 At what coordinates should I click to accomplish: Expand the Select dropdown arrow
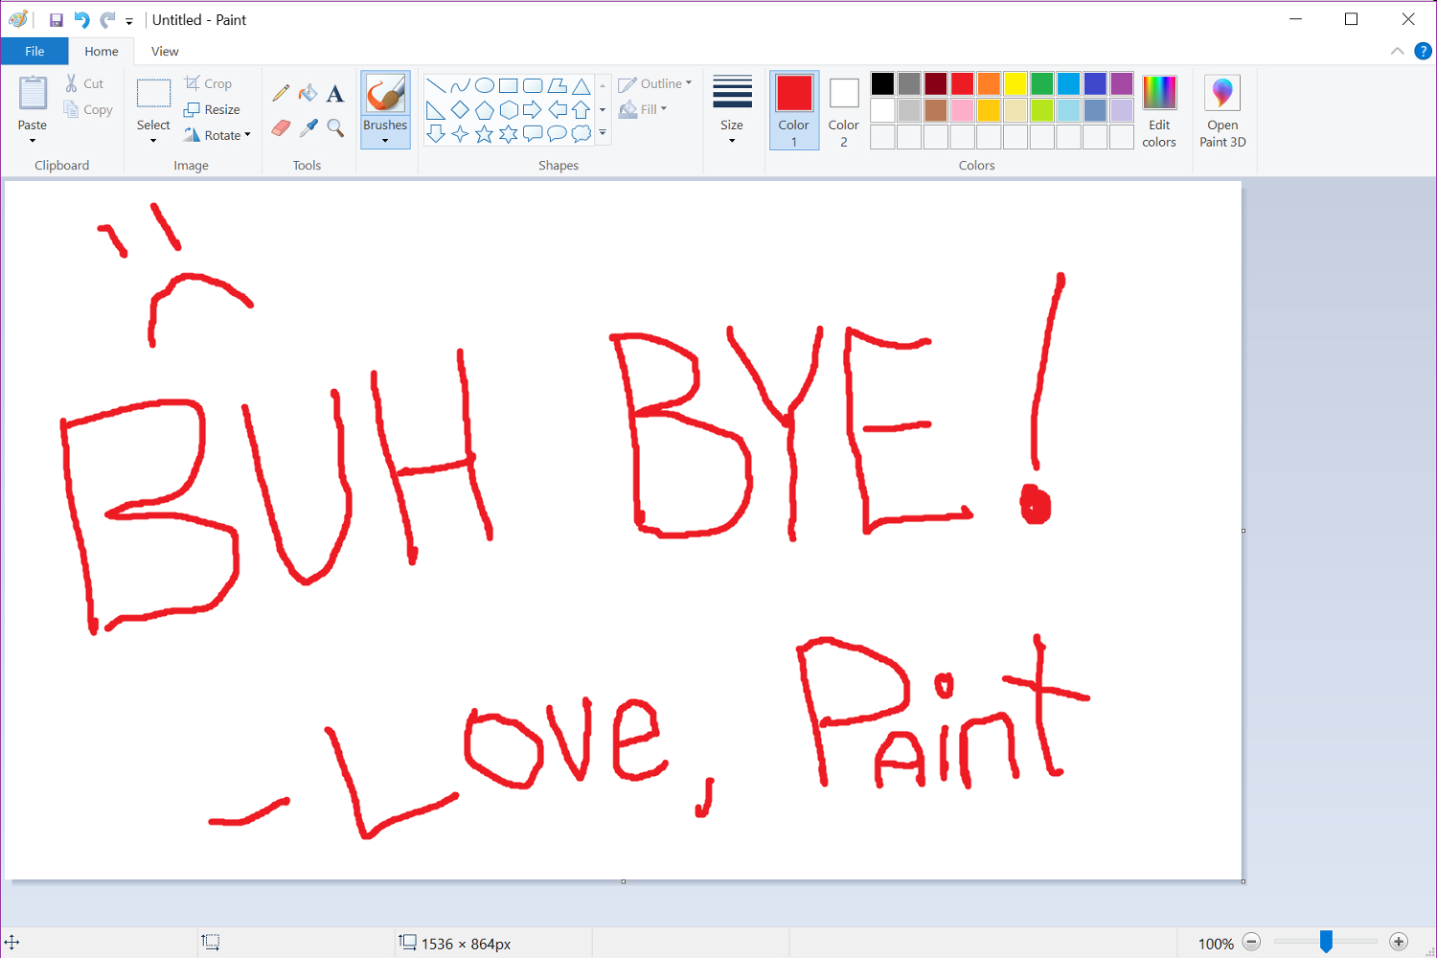click(153, 141)
